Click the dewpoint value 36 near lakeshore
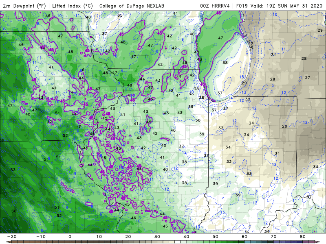 pyautogui.click(x=201, y=98)
